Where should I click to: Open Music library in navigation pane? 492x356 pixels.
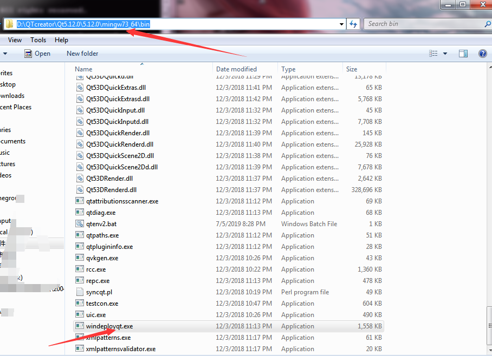(x=5, y=153)
